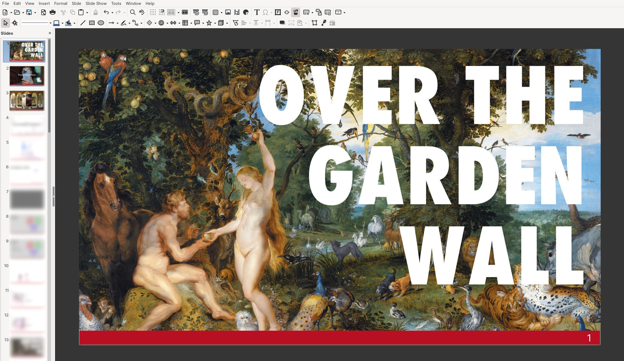Close the Slides panel
The image size is (624, 361).
tap(50, 33)
